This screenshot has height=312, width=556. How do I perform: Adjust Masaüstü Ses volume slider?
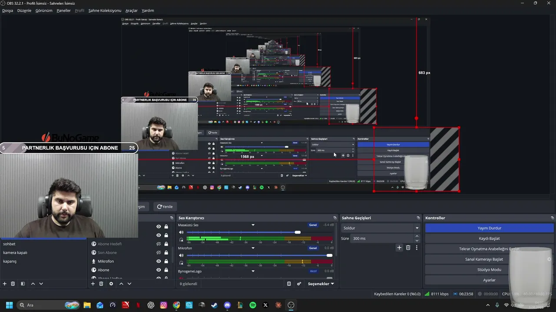click(x=298, y=233)
